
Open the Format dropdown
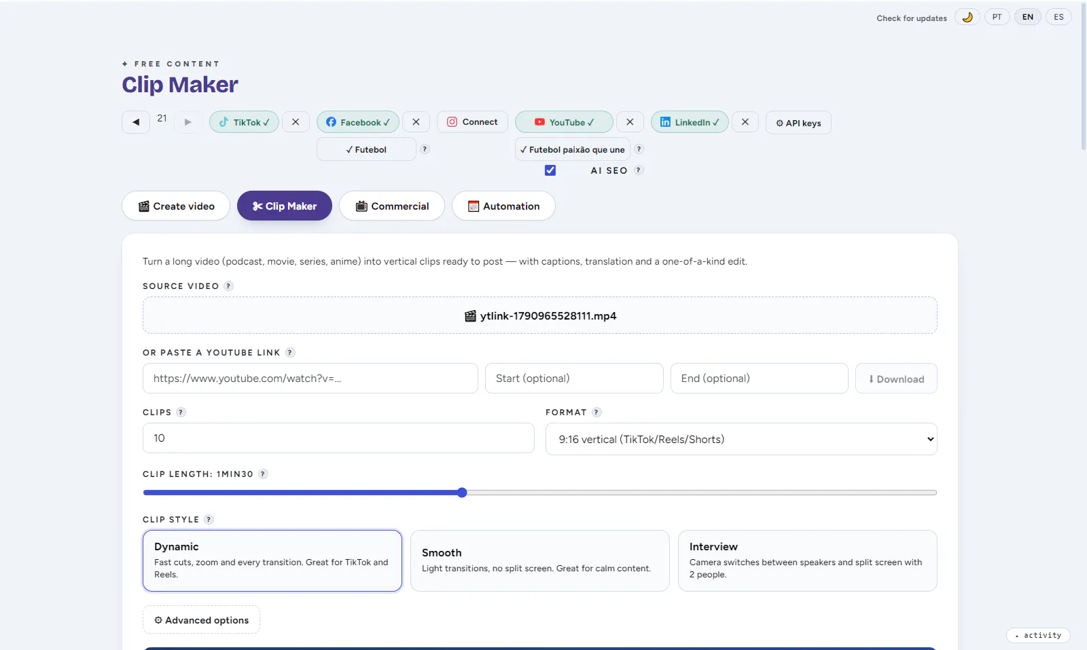point(741,439)
